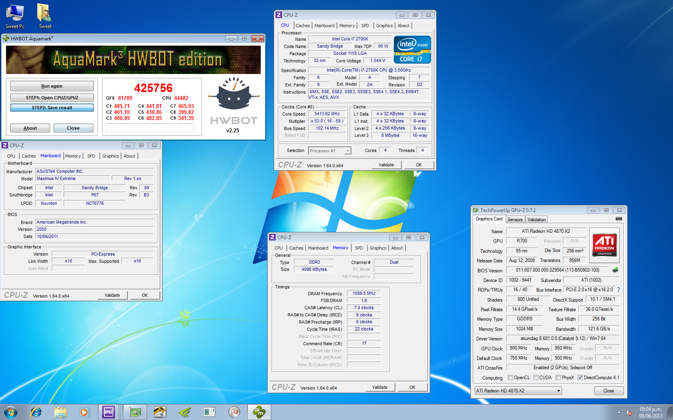Screen dimensions: 673x420
Task: Open Memory tab in the Mainboard CPU-Z window
Action: [73, 156]
